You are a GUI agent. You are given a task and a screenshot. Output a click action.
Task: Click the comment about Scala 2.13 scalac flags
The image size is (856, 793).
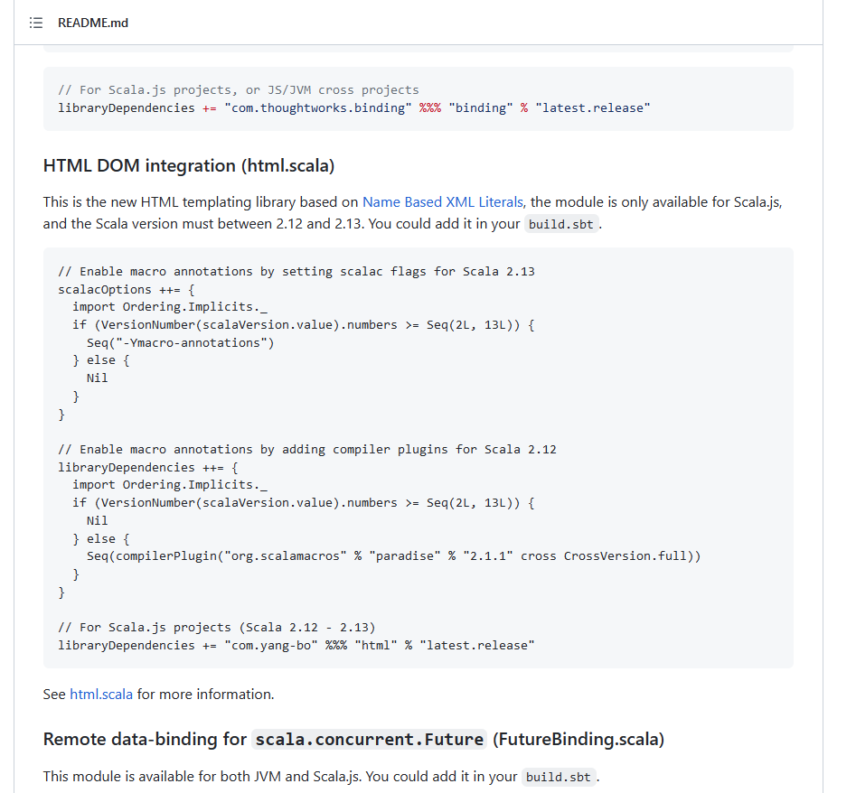[296, 272]
